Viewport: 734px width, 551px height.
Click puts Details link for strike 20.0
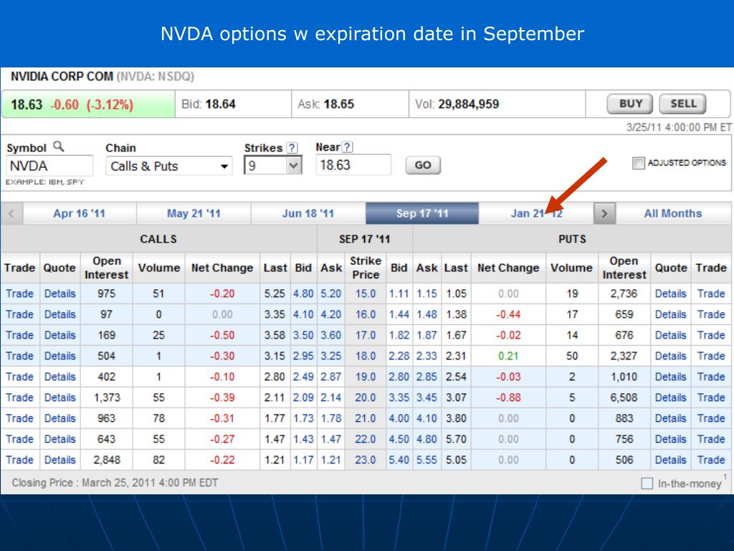pyautogui.click(x=671, y=397)
